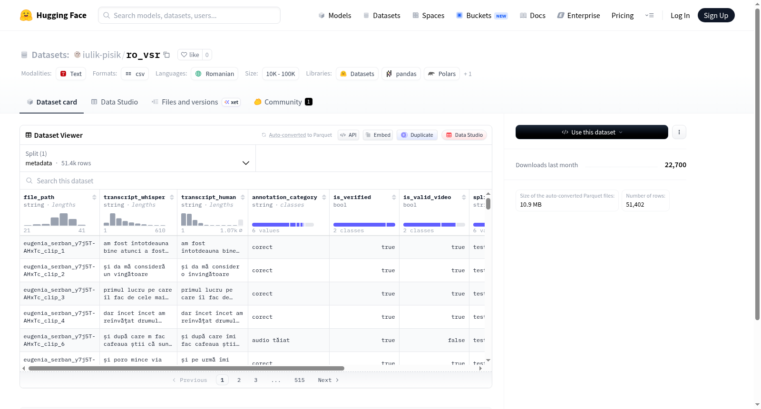Filter by the Romanian language tag
This screenshot has height=409, width=761.
215,74
